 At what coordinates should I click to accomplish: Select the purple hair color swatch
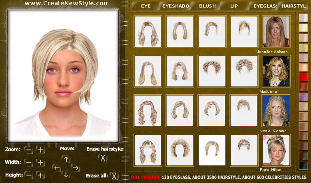point(303,97)
